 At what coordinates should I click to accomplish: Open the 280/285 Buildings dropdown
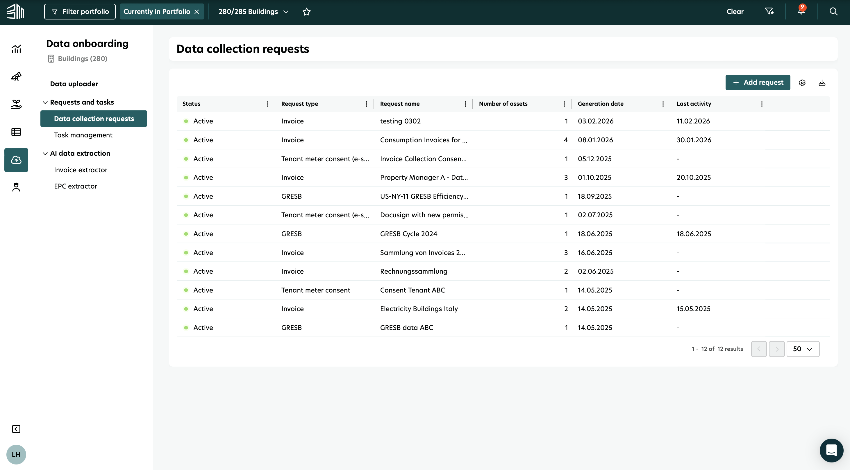point(253,11)
